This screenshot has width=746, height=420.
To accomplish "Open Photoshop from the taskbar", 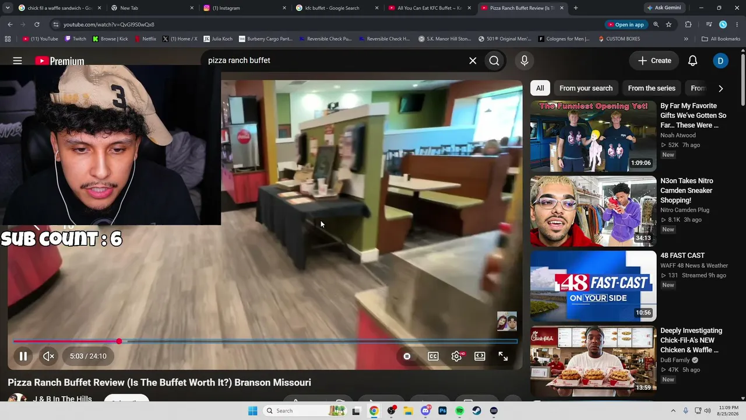I will [442, 411].
